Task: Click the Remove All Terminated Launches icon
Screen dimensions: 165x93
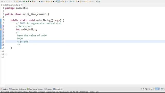Action: 146,89
